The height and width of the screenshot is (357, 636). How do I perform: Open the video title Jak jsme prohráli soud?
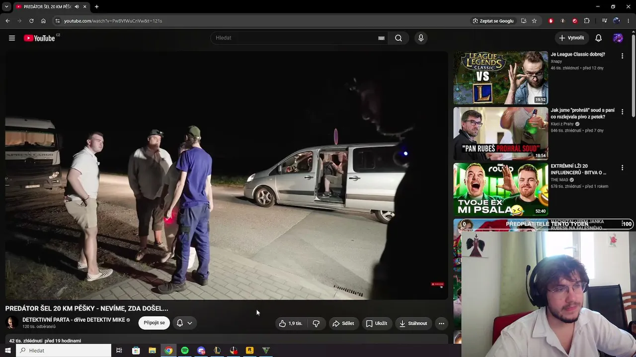tap(582, 113)
